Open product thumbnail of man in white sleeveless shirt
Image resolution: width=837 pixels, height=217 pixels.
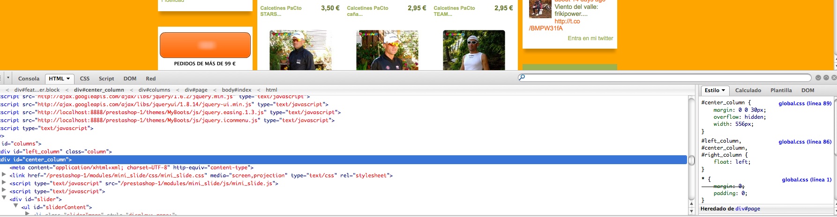point(474,50)
